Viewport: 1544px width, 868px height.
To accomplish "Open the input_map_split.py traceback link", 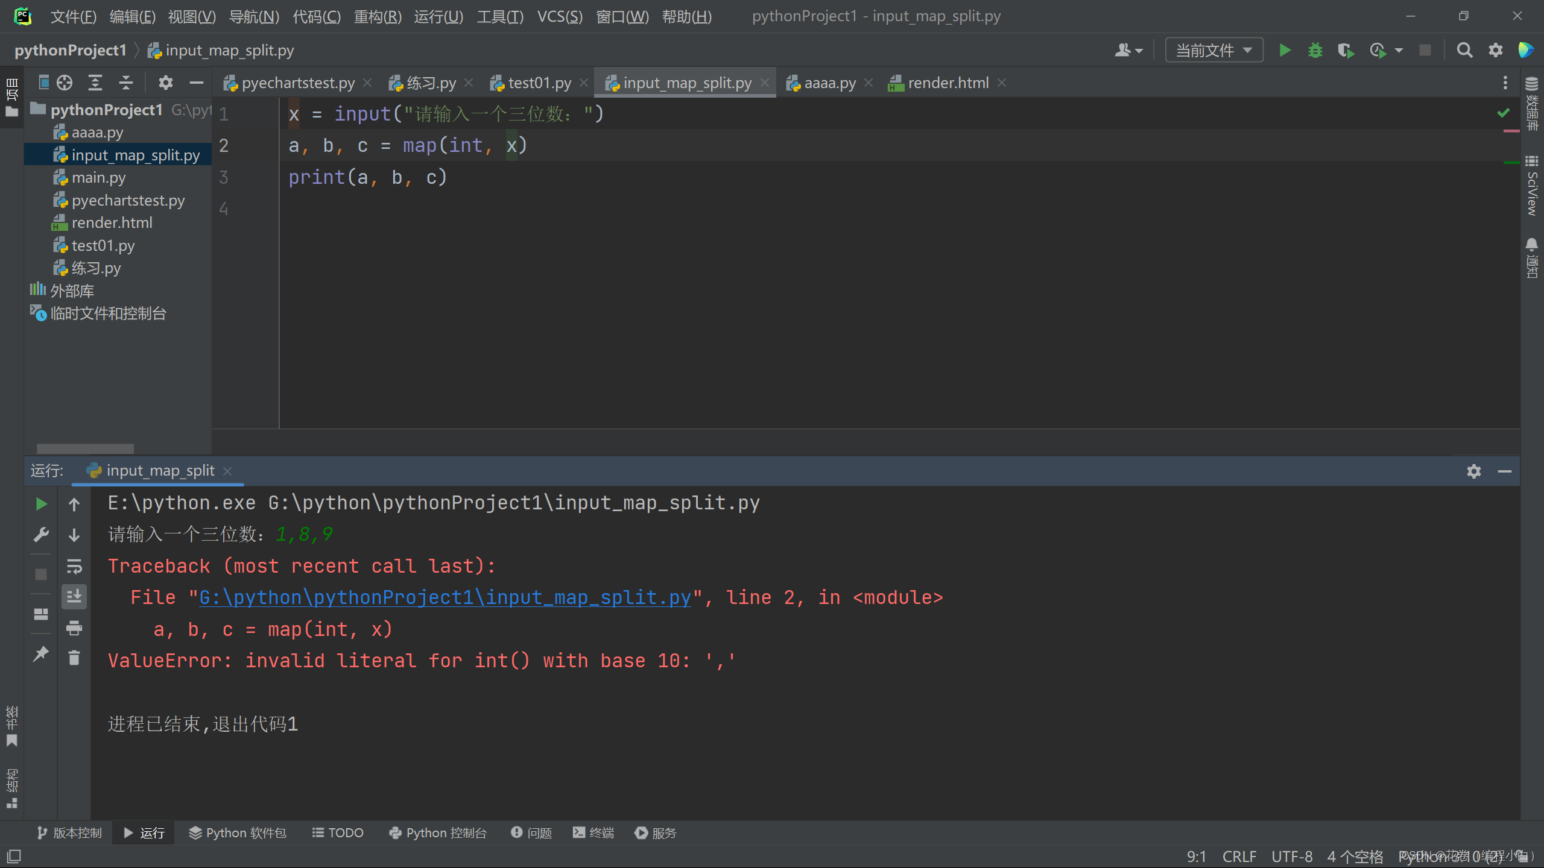I will [x=445, y=597].
